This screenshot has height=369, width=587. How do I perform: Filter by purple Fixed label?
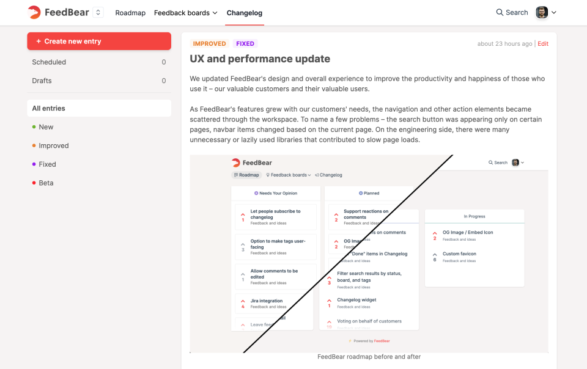pyautogui.click(x=47, y=164)
